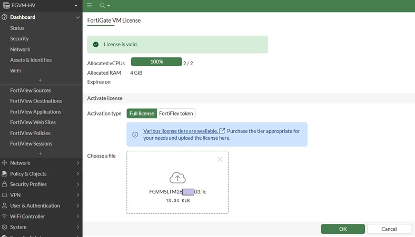415x237 pixels.
Task: Open the search dropdown caret
Action: pos(108,6)
